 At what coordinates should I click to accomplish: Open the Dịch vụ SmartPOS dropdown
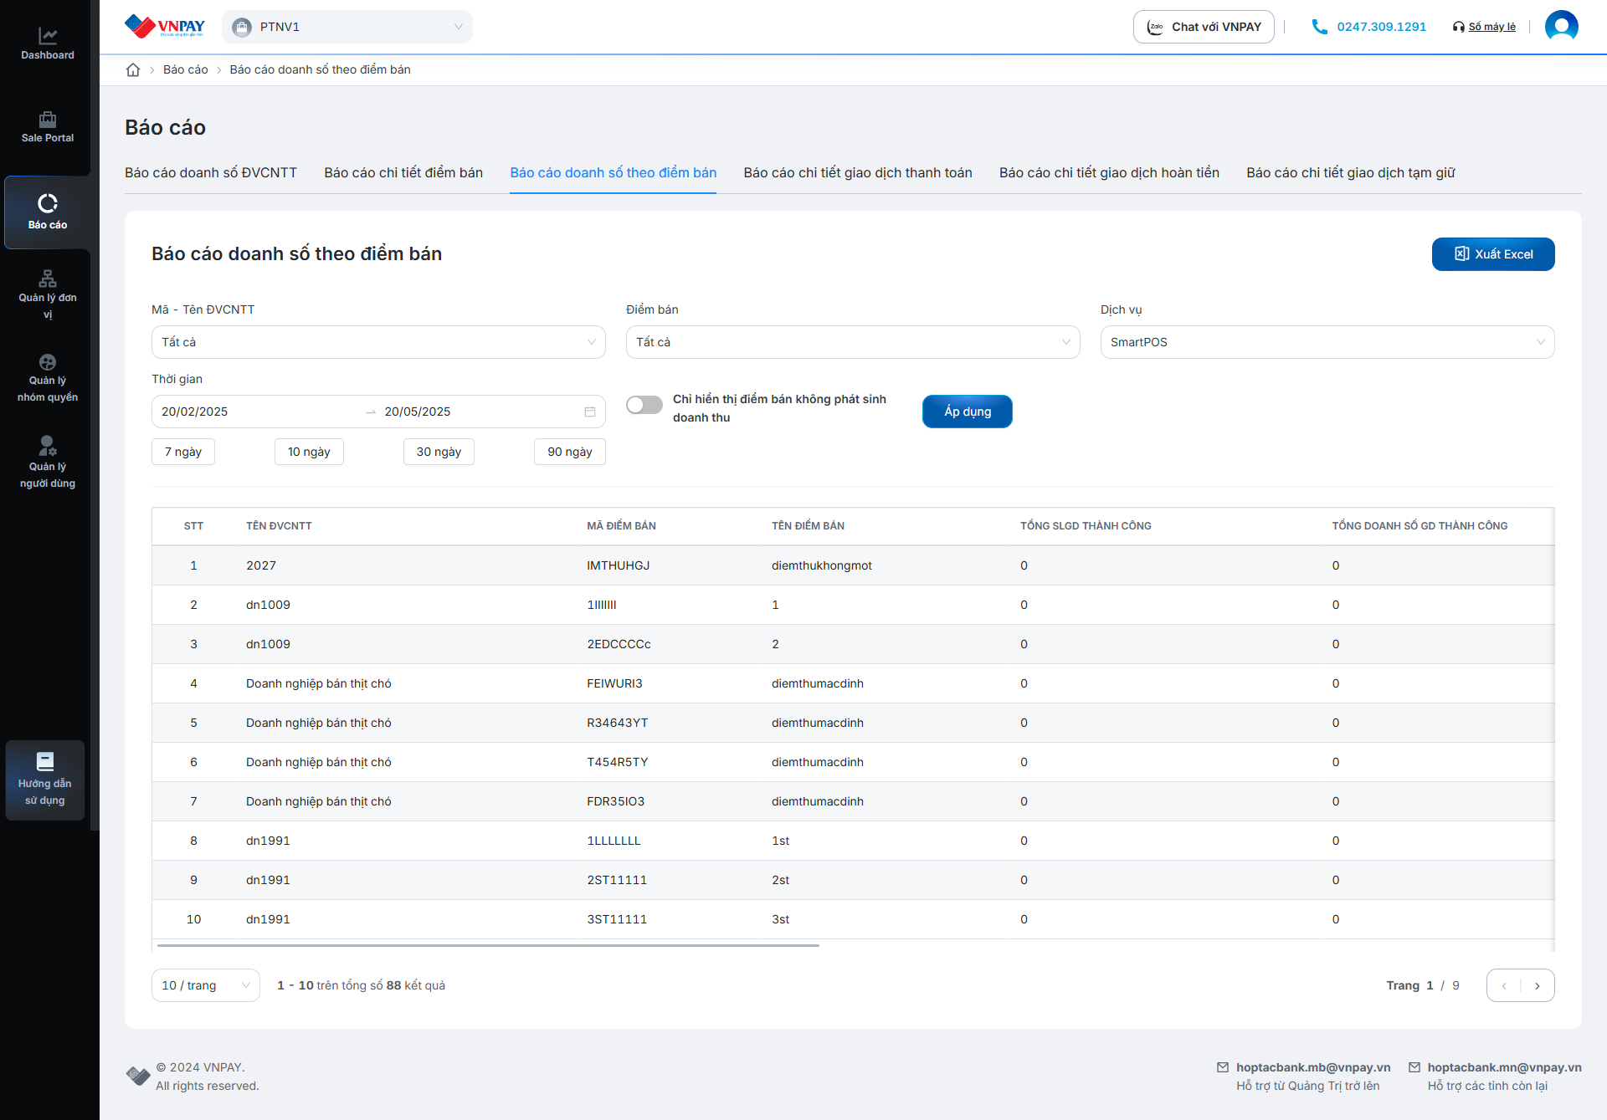pyautogui.click(x=1327, y=342)
